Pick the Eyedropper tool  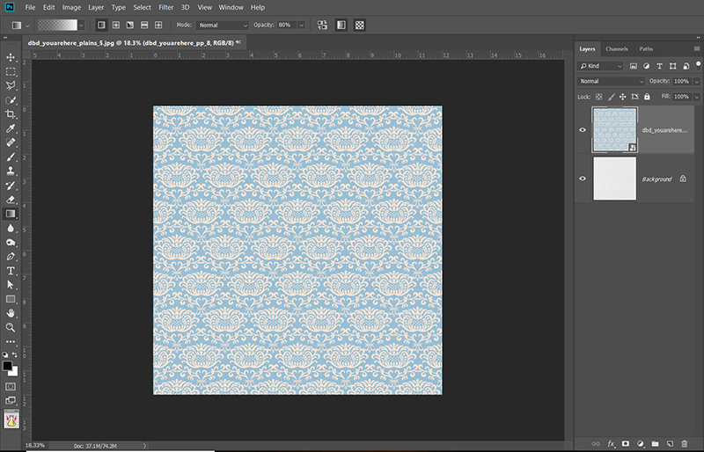[x=11, y=128]
